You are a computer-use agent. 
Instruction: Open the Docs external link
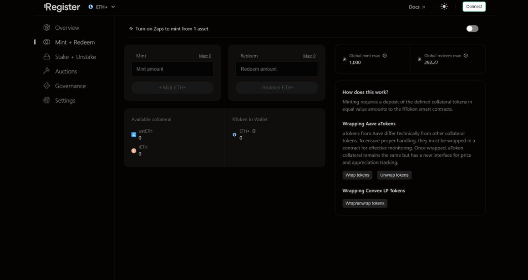[417, 7]
